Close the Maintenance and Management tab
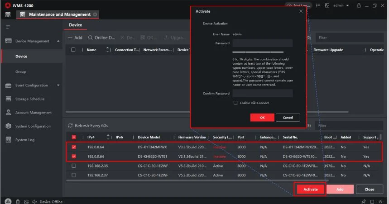 (95, 14)
